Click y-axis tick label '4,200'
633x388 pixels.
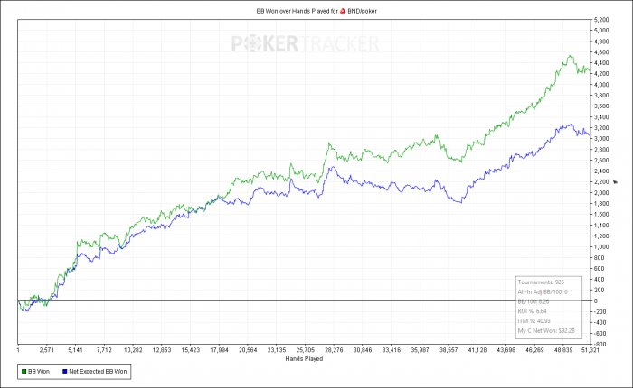[601, 74]
